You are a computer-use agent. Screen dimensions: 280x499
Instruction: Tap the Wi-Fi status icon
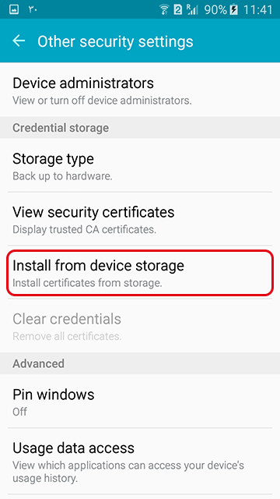pyautogui.click(x=164, y=10)
